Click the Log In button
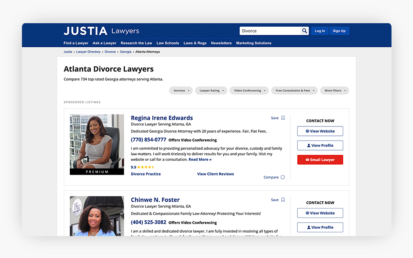Image resolution: width=413 pixels, height=258 pixels. [320, 31]
